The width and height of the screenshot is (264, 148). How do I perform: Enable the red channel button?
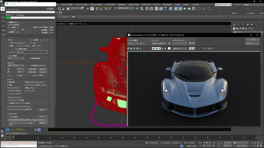click(153, 48)
